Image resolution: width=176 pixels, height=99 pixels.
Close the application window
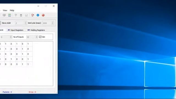(x=54, y=6)
